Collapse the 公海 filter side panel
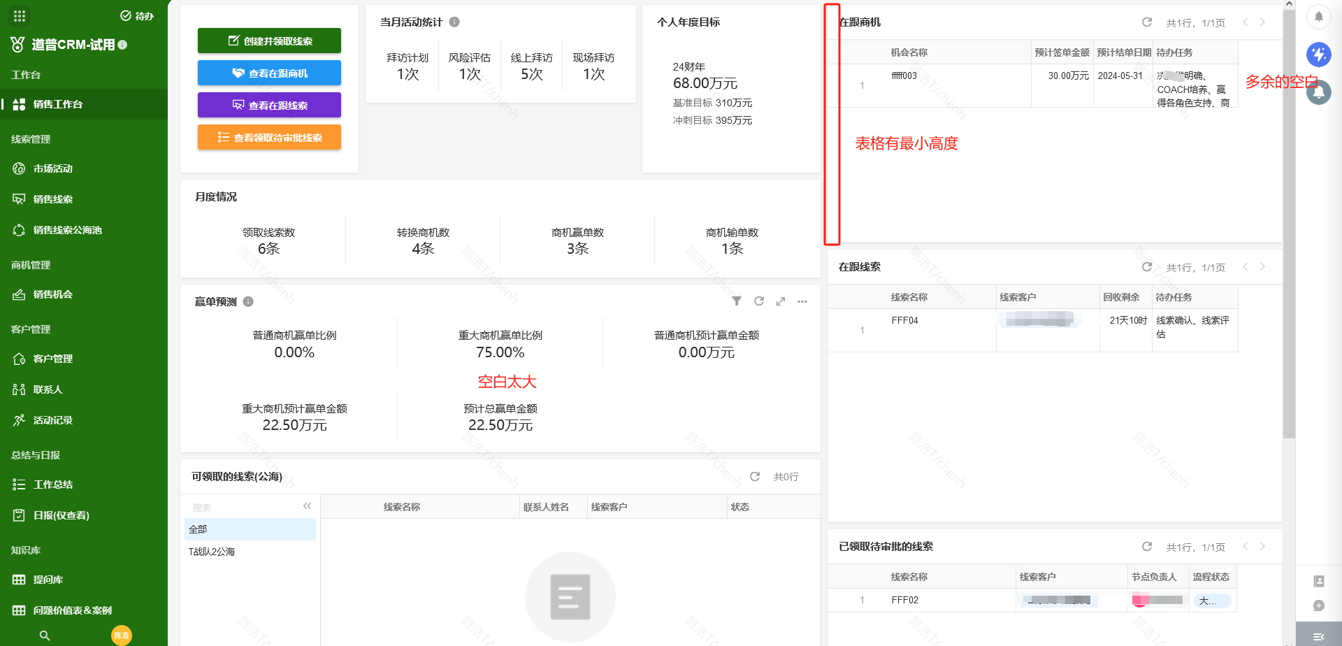 click(307, 505)
